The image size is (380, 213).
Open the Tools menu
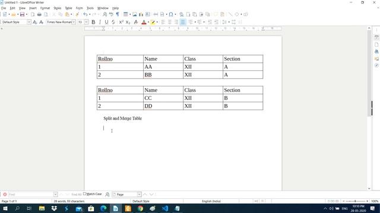click(x=90, y=8)
